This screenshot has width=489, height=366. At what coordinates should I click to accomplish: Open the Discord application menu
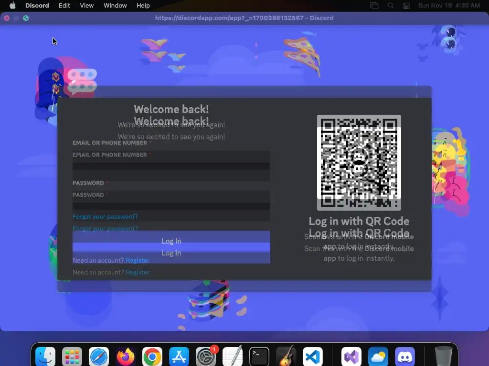pos(37,6)
